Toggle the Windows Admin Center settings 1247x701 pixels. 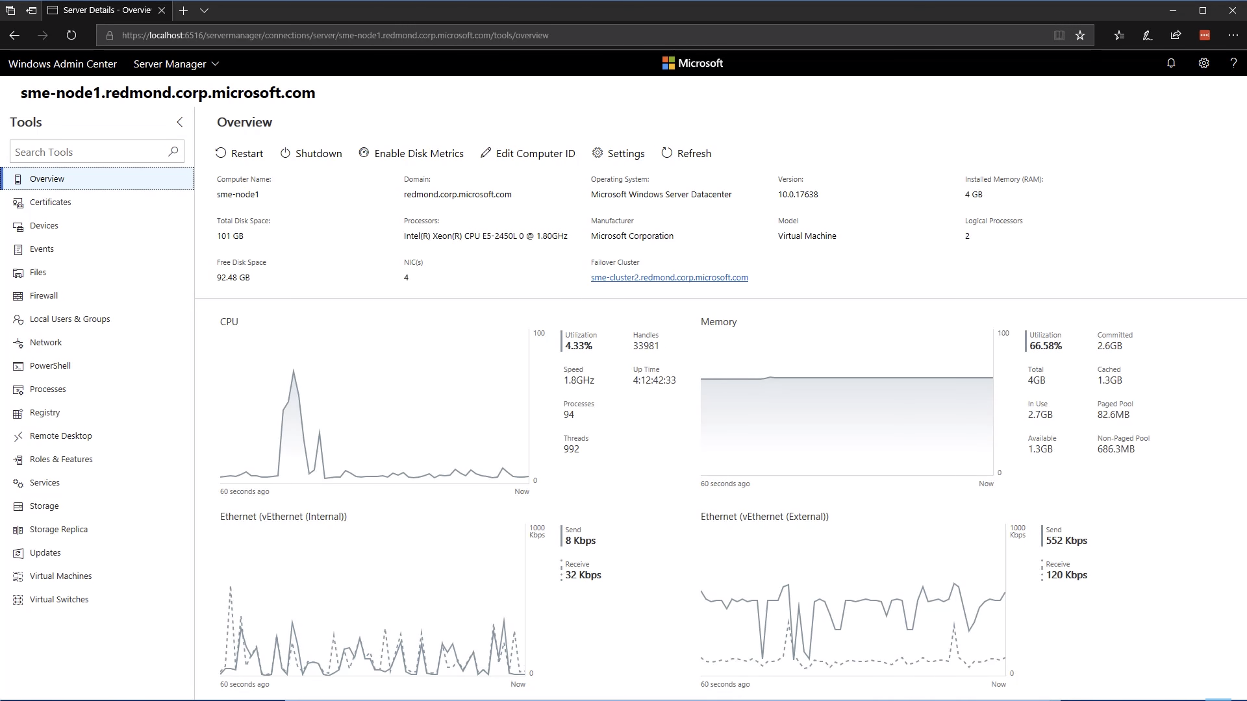[x=1203, y=64]
